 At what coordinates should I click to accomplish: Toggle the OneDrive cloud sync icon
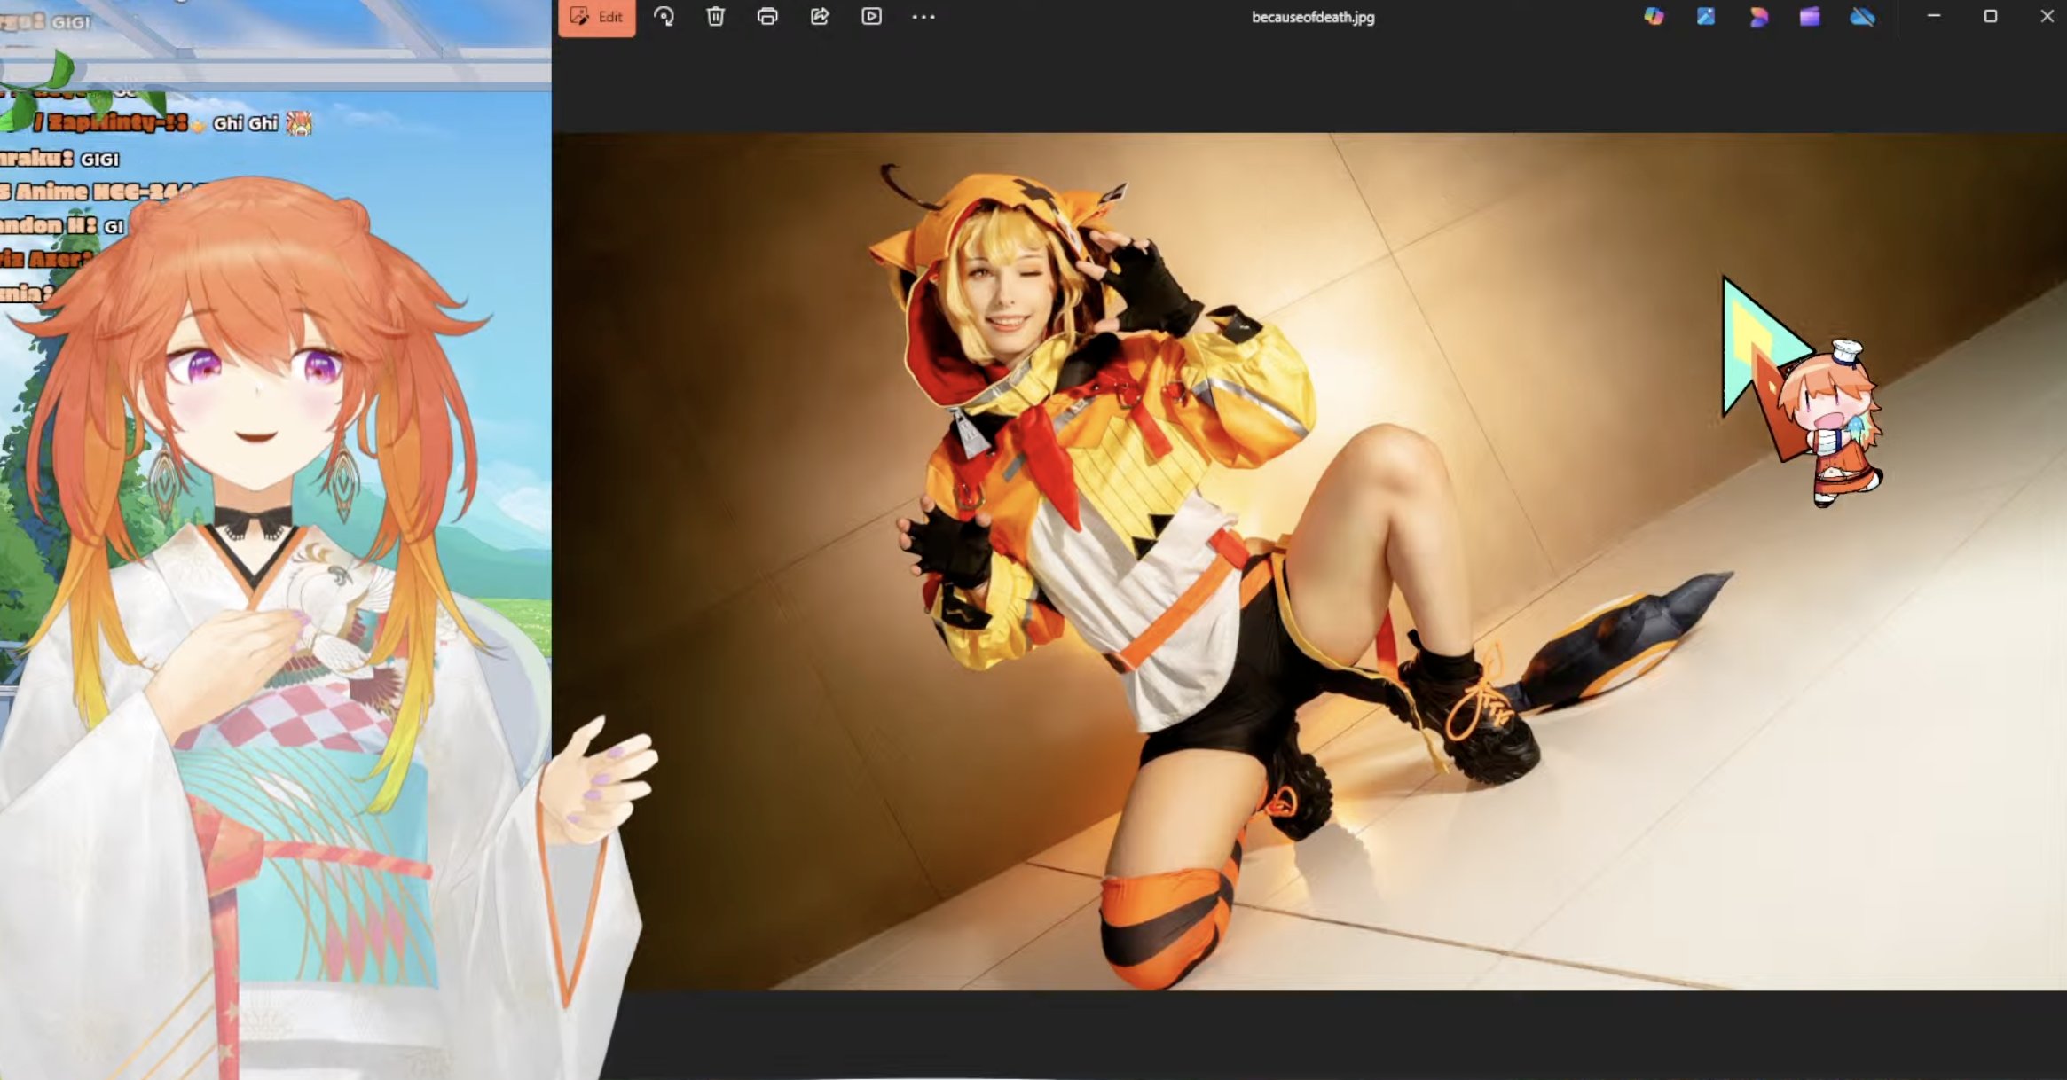pyautogui.click(x=1862, y=17)
